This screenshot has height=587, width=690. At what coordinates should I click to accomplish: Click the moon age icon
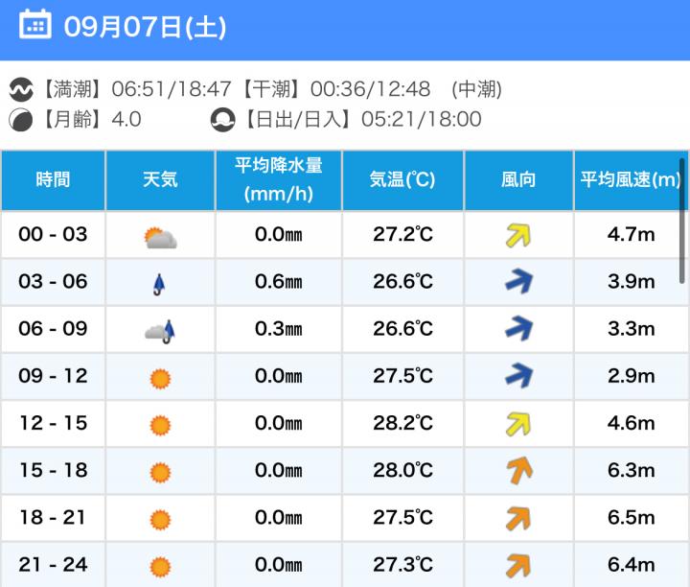(20, 120)
